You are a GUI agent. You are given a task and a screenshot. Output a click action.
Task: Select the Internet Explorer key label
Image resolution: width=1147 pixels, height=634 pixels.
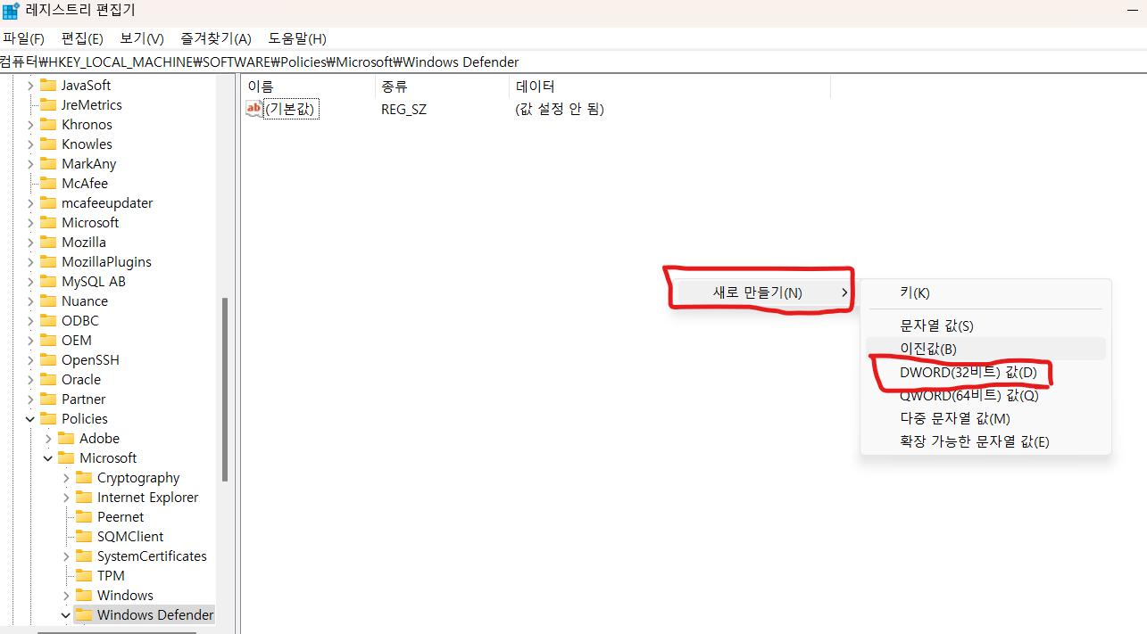pyautogui.click(x=147, y=498)
